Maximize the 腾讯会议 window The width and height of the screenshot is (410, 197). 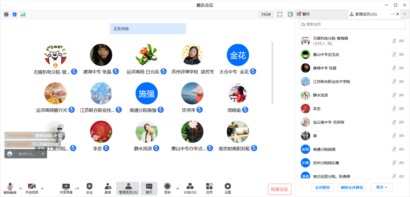coord(395,5)
